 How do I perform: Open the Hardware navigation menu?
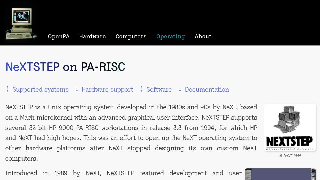pos(92,36)
